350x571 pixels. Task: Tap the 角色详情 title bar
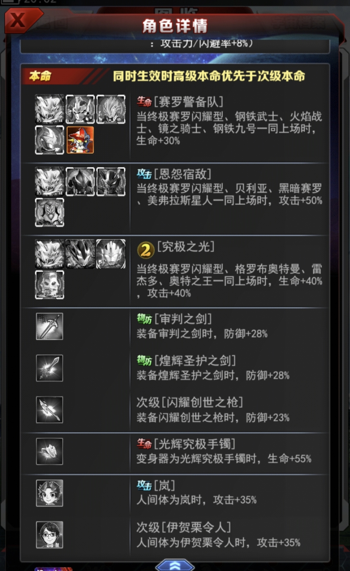(175, 26)
